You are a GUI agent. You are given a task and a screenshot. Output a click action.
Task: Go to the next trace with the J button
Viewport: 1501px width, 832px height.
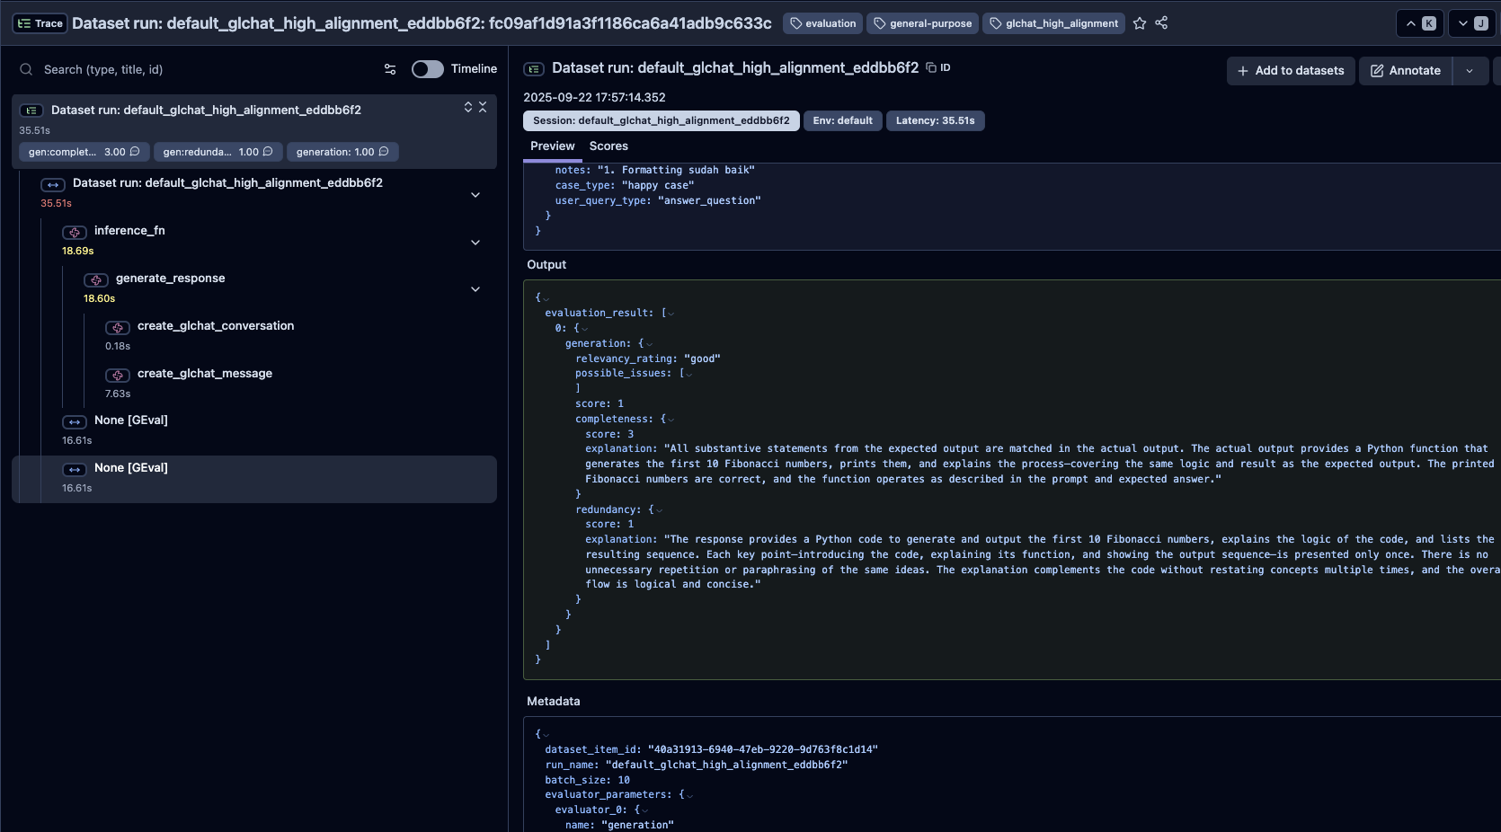(x=1472, y=23)
